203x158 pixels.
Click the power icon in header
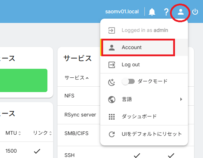(x=195, y=12)
